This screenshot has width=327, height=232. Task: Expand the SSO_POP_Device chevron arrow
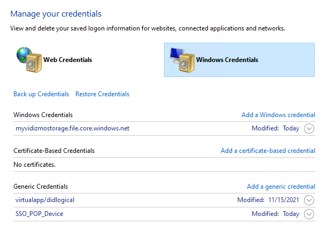309,214
